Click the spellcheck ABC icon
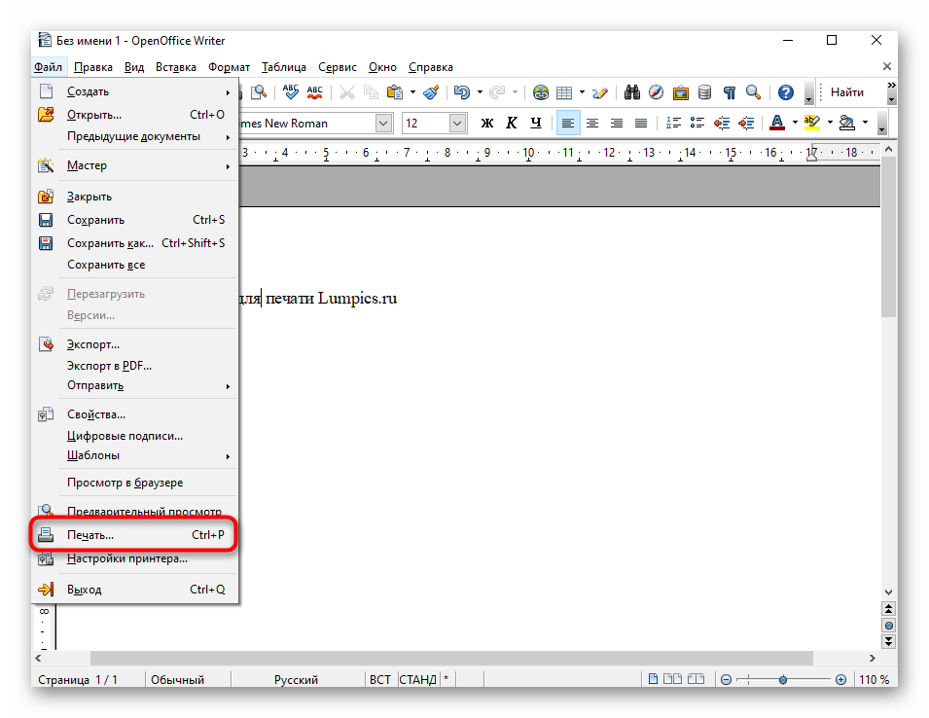The image size is (929, 718). point(290,92)
